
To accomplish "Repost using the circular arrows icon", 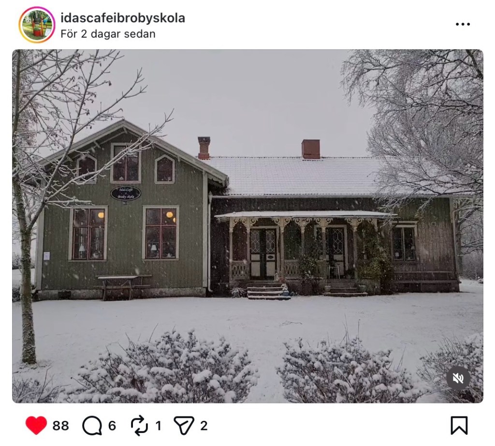I will 139,426.
